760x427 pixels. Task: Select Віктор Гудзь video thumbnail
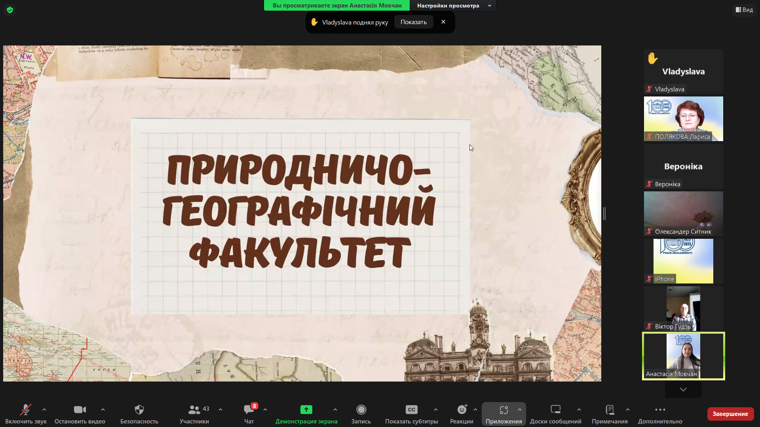683,308
